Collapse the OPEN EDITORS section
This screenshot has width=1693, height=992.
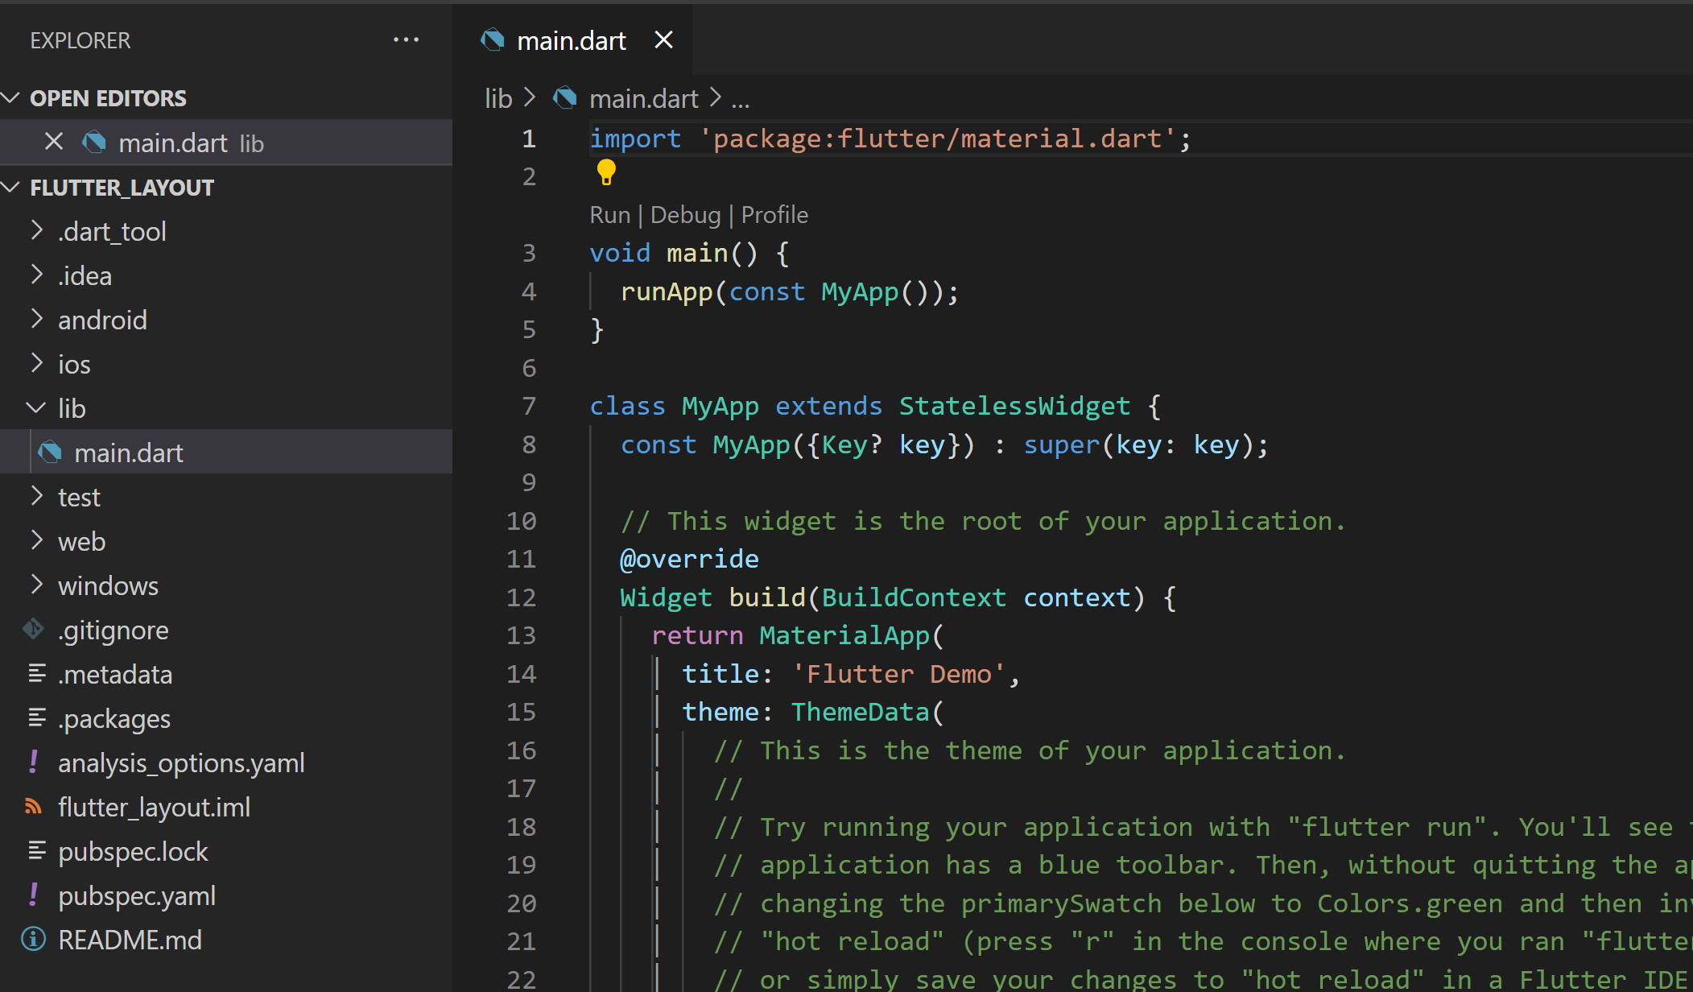point(108,98)
